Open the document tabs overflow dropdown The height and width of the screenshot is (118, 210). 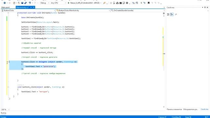164,8
